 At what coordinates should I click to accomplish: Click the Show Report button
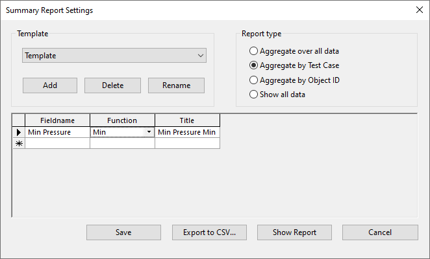tap(294, 232)
